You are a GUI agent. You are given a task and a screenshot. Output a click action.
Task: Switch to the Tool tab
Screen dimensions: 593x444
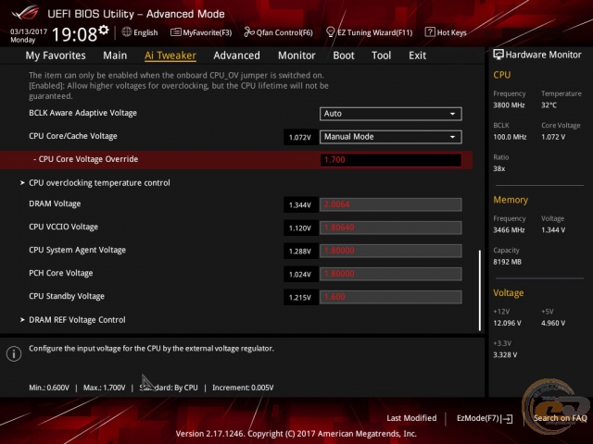[381, 55]
